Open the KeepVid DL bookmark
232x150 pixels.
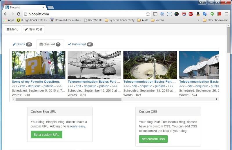(x=93, y=20)
